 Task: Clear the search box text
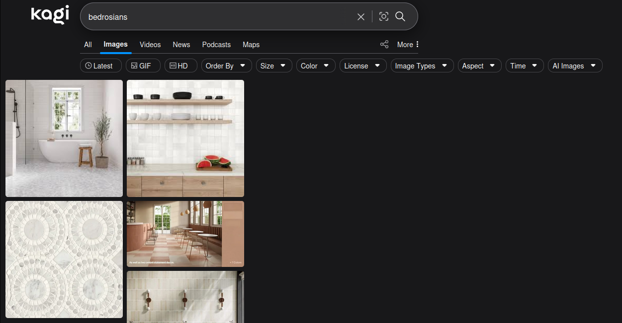click(x=361, y=17)
